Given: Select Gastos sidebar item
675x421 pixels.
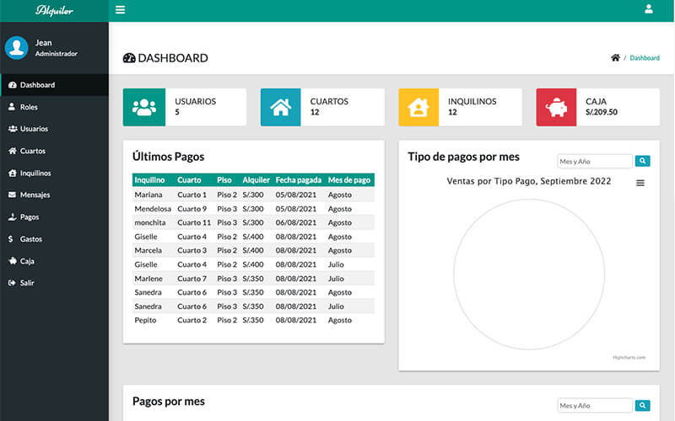Looking at the screenshot, I should (x=31, y=239).
